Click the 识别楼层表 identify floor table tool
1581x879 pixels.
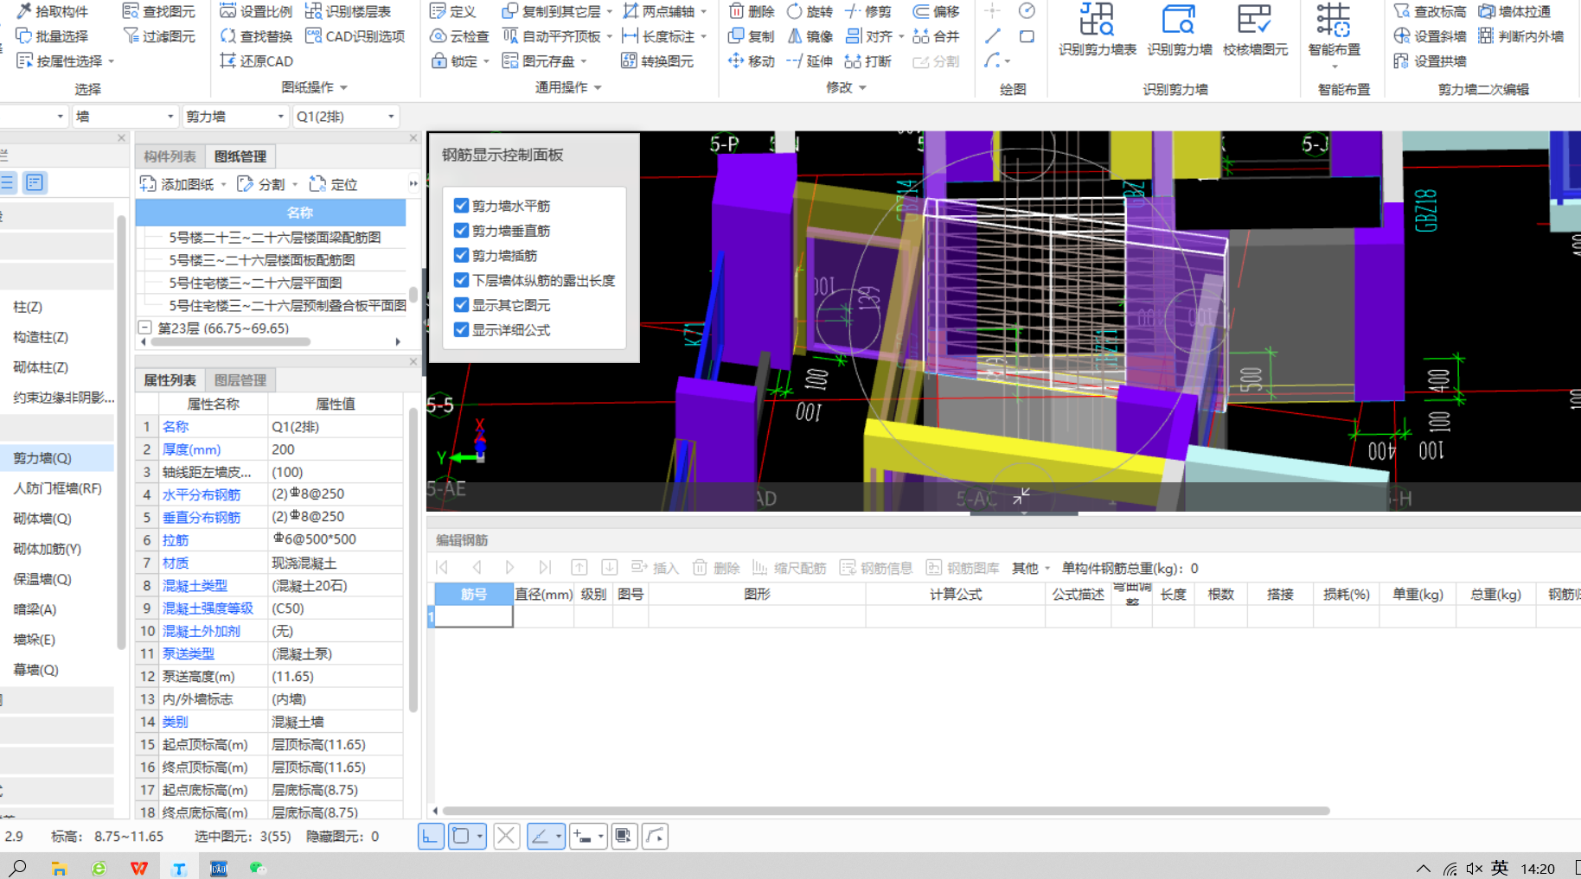349,11
